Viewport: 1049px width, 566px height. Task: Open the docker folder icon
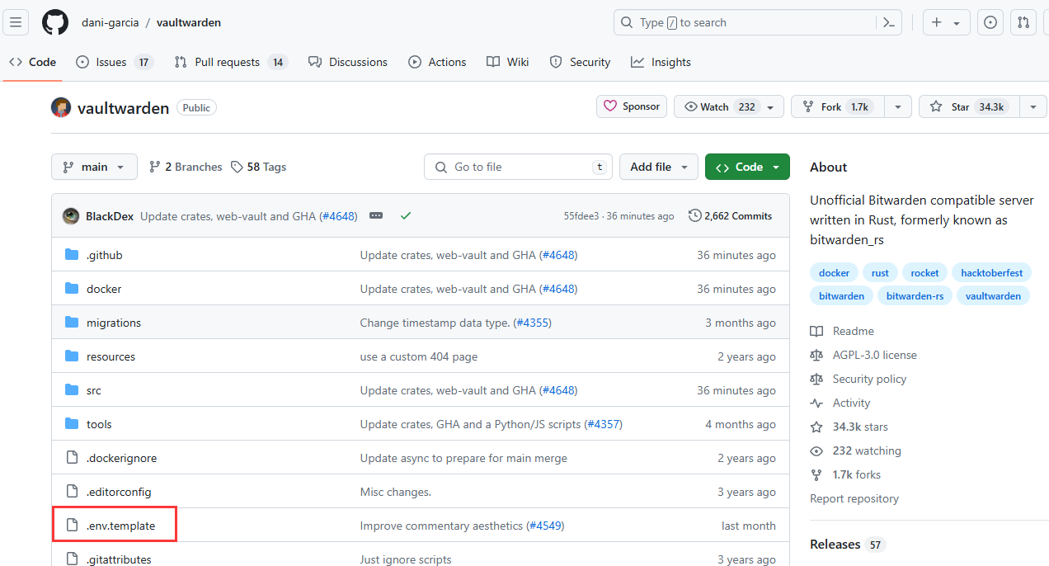coord(72,289)
